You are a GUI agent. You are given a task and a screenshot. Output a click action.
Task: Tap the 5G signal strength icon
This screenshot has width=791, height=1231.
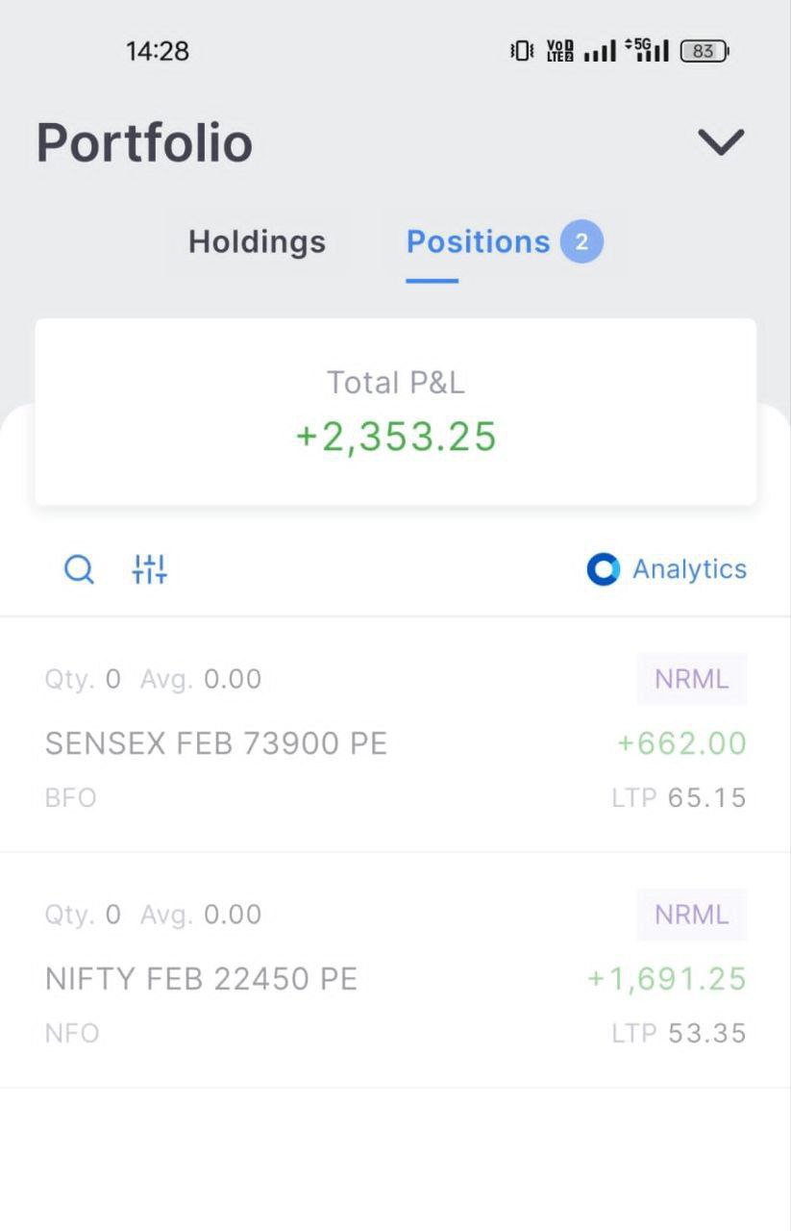tap(646, 50)
